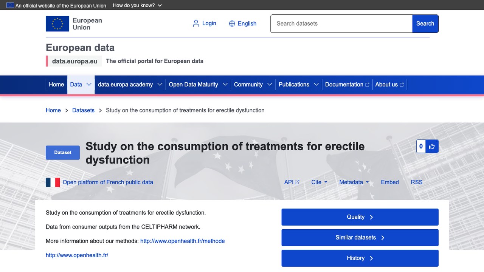Click the globe language icon

[x=232, y=23]
